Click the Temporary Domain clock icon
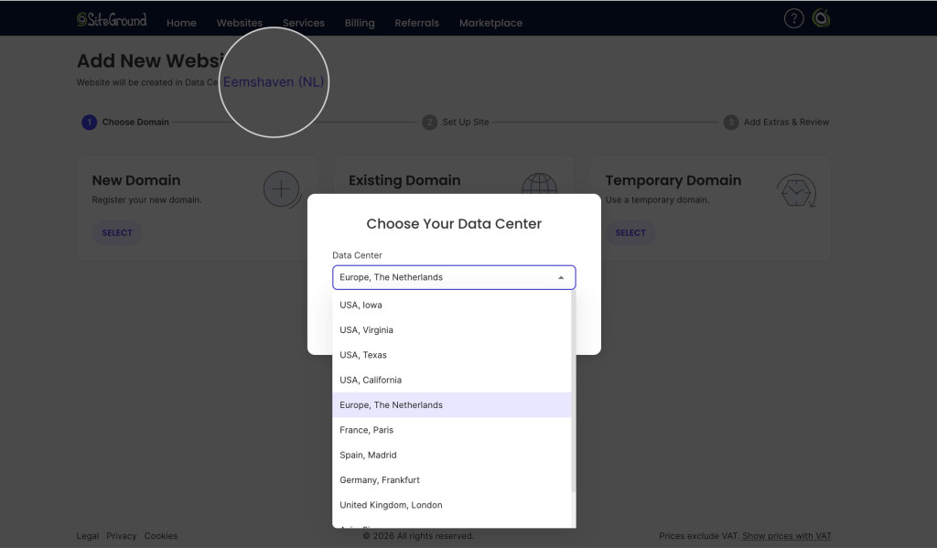The image size is (937, 548). click(x=797, y=190)
